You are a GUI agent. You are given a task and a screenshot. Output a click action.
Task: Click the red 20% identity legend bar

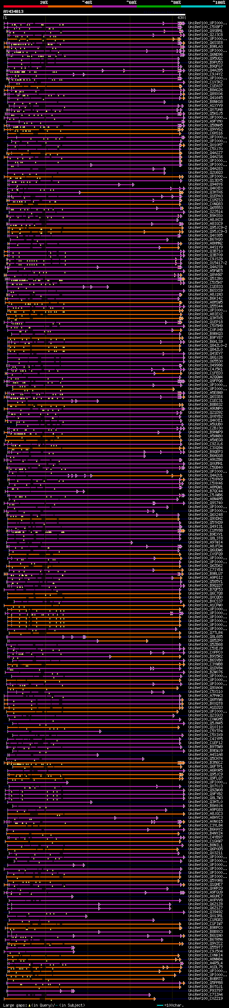click(25, 6)
